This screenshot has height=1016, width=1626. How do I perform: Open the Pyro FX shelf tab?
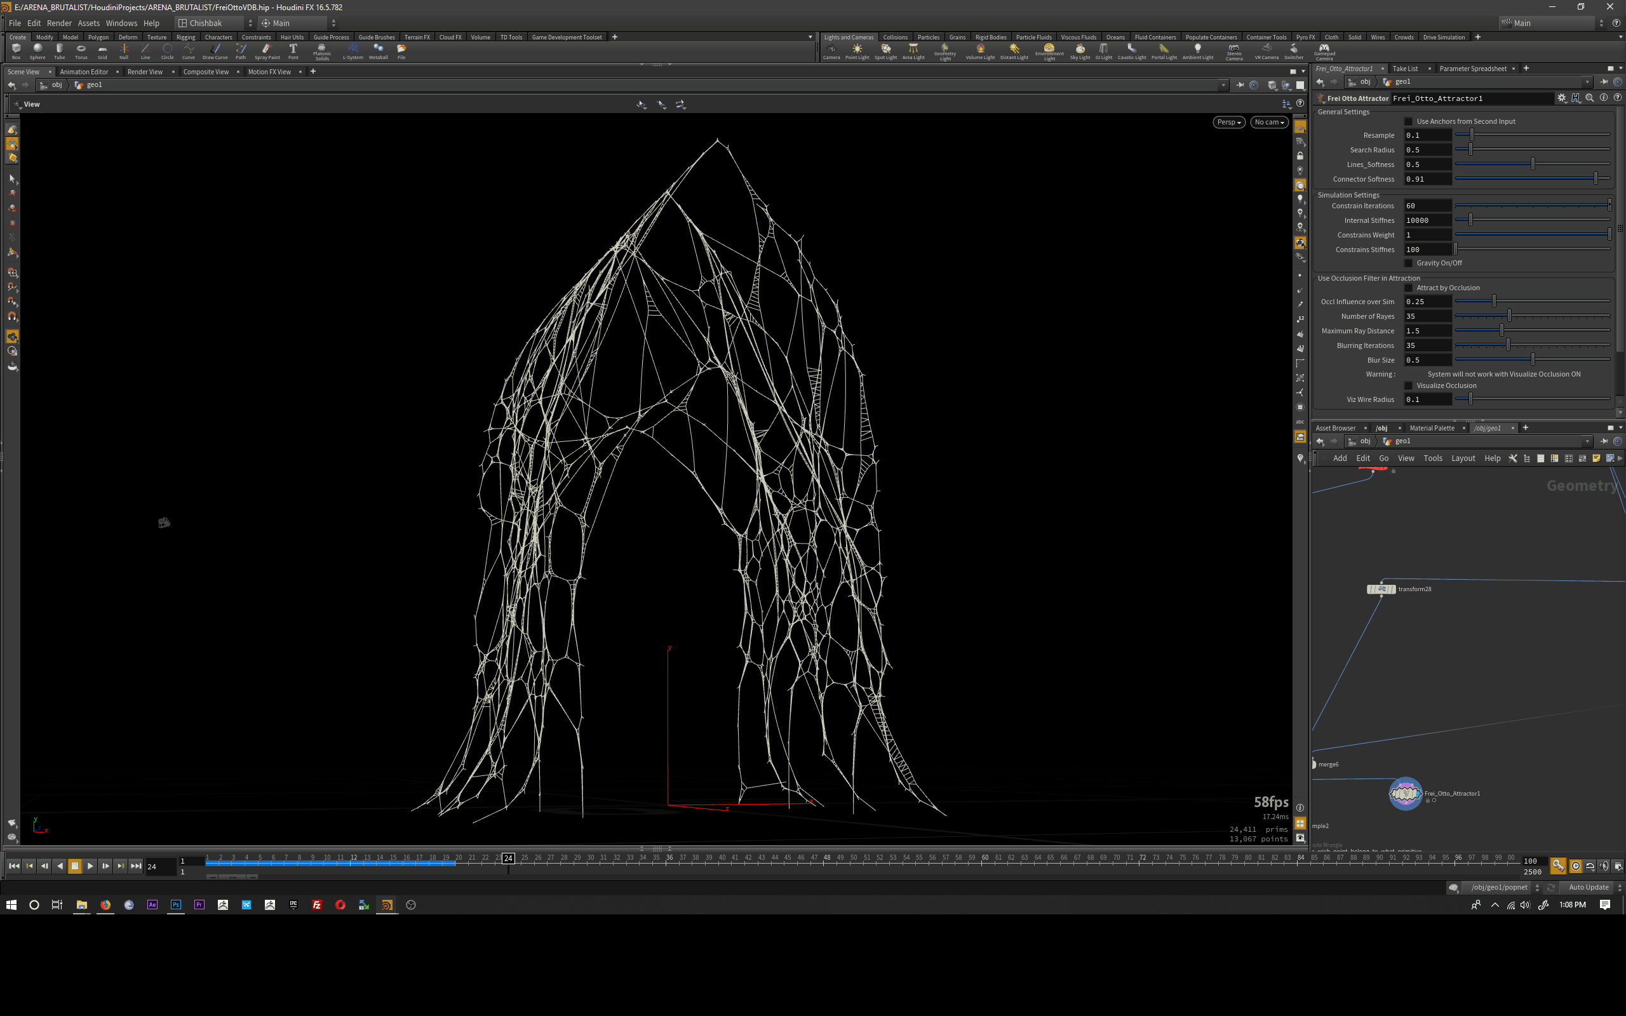[x=1305, y=37]
